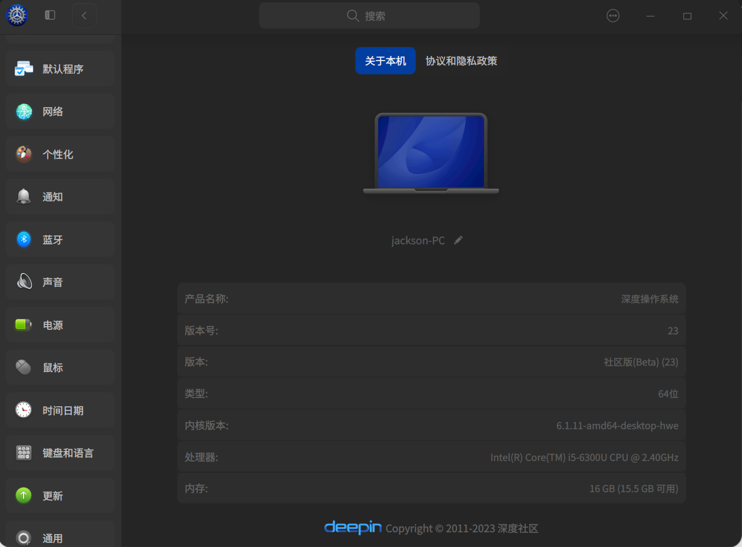Viewport: 742px width, 547px height.
Task: Select memory value 16 GB (15.5 GB 可用)
Action: pos(634,489)
